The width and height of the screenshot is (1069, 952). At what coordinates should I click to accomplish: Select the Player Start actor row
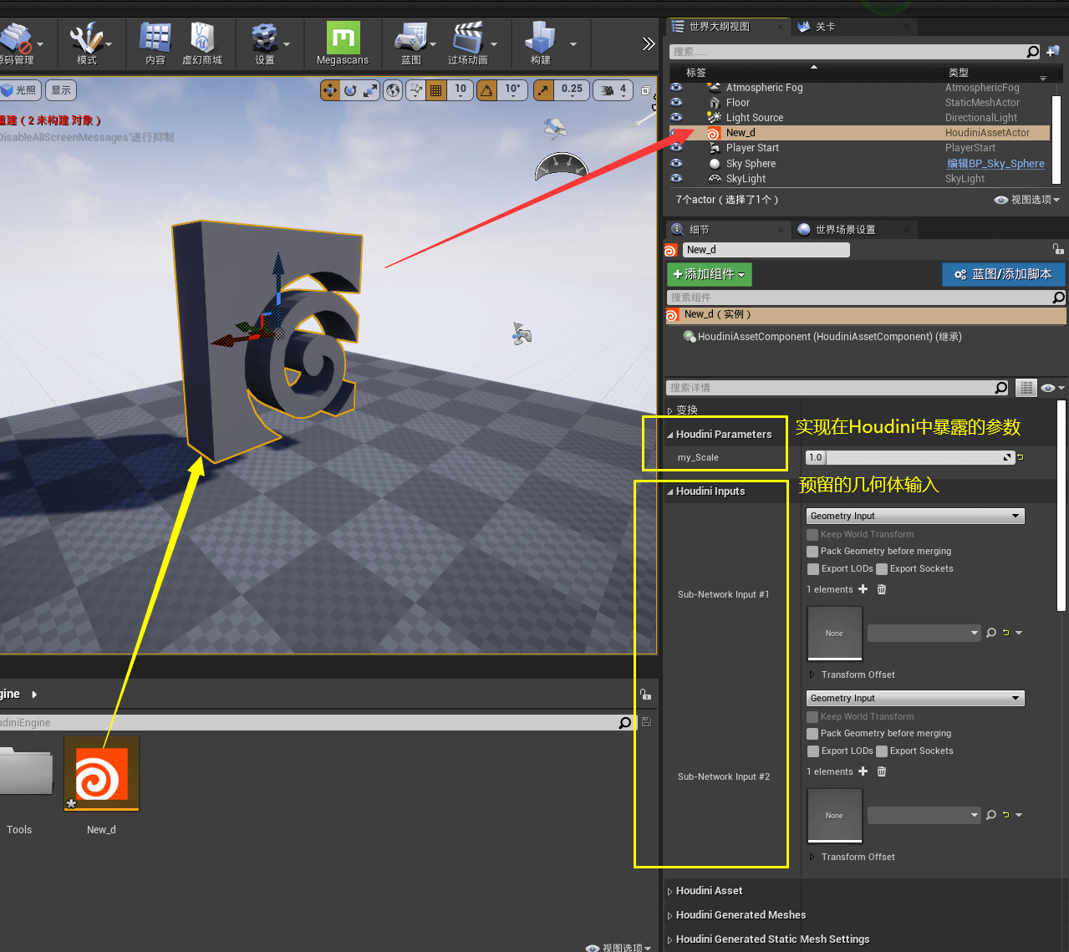coord(860,148)
